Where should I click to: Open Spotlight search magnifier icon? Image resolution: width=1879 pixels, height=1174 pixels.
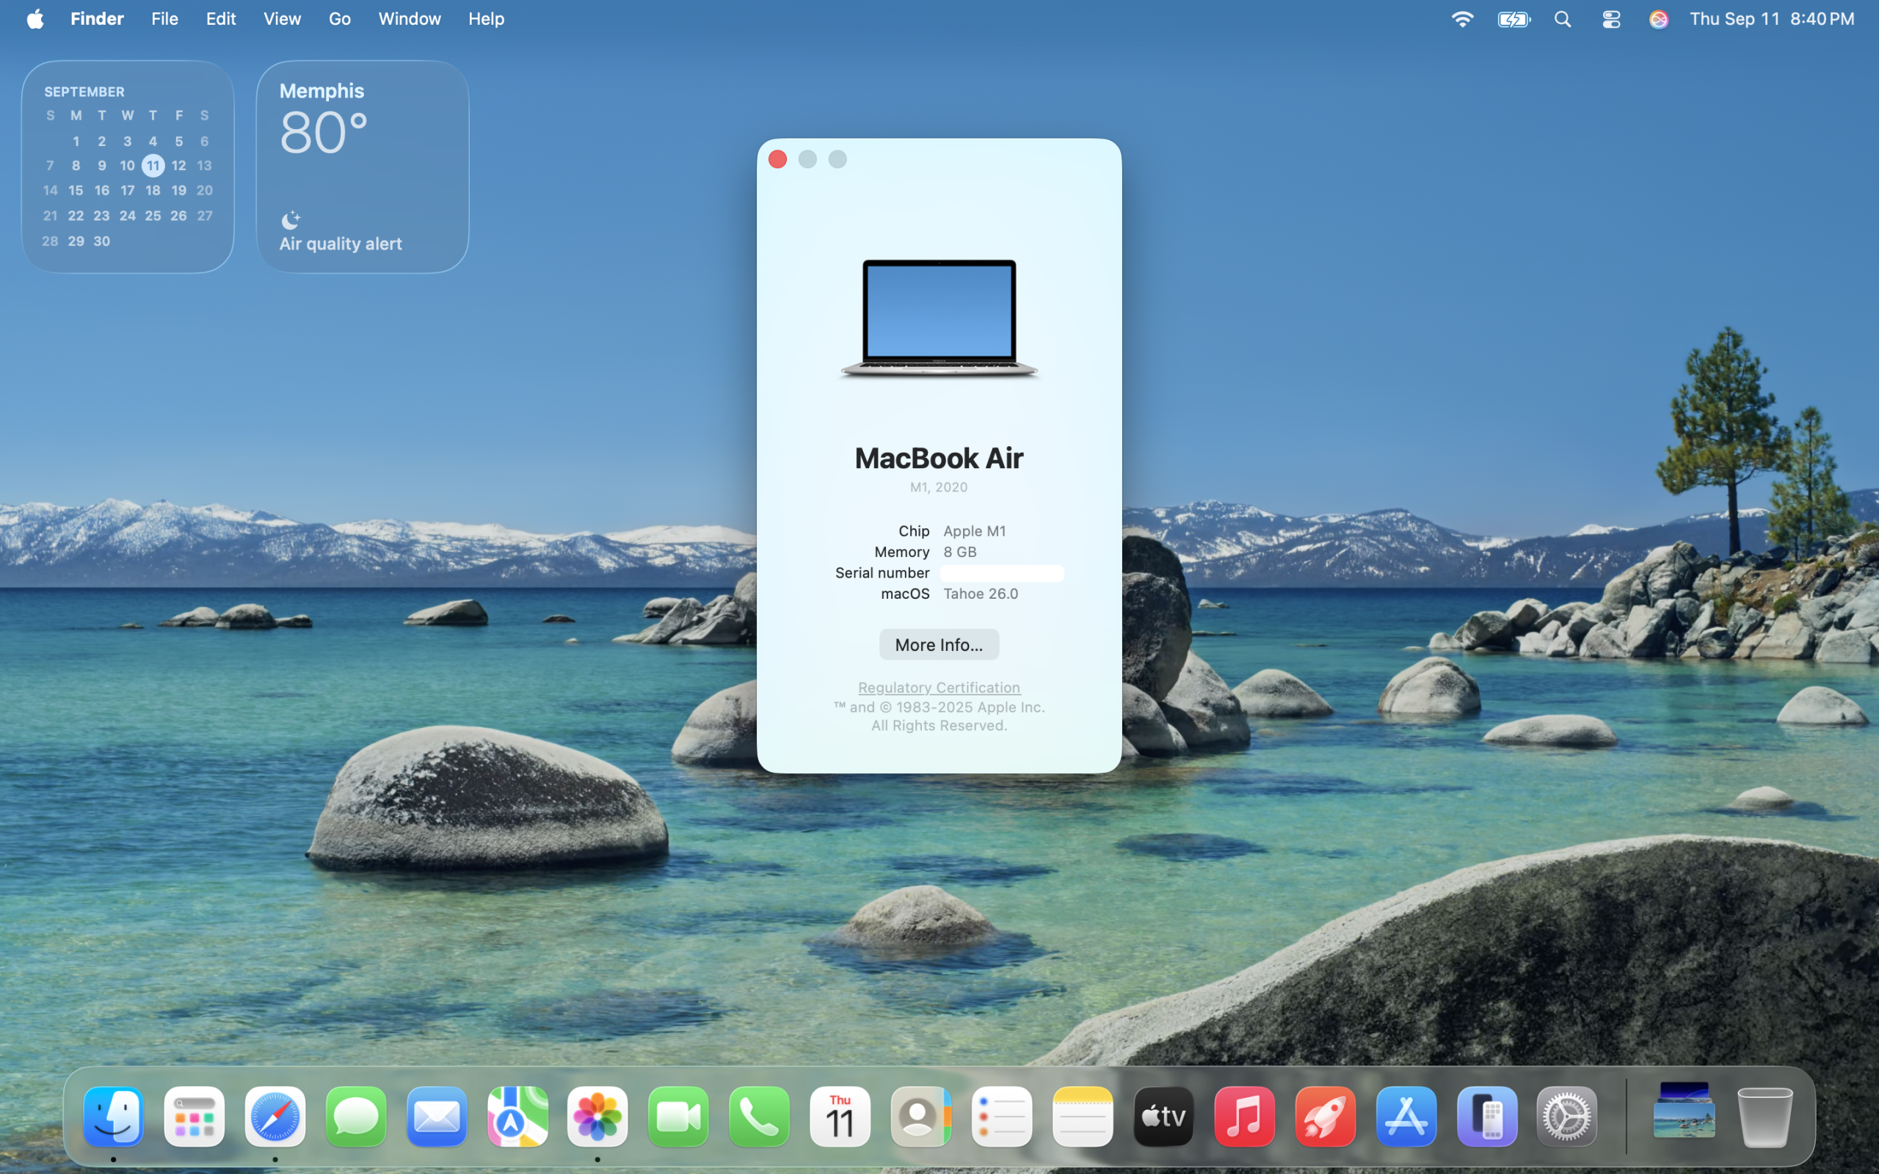tap(1563, 19)
